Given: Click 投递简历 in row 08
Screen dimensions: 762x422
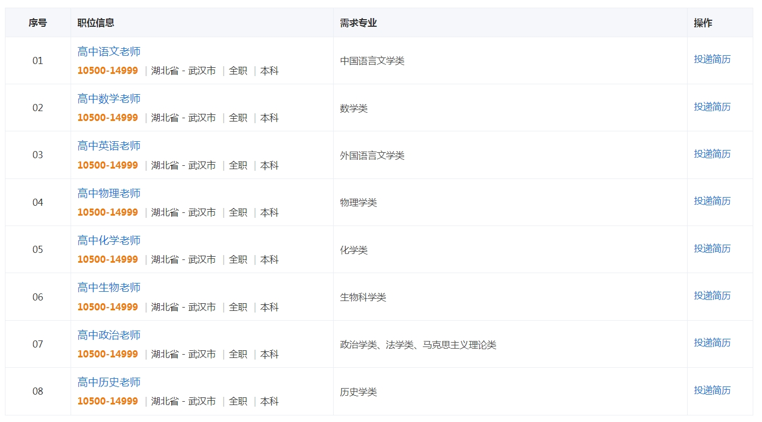Looking at the screenshot, I should [x=712, y=390].
